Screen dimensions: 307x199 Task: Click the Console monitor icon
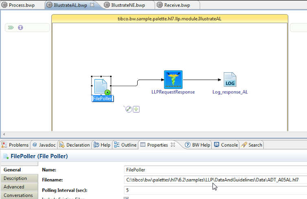(x=217, y=145)
